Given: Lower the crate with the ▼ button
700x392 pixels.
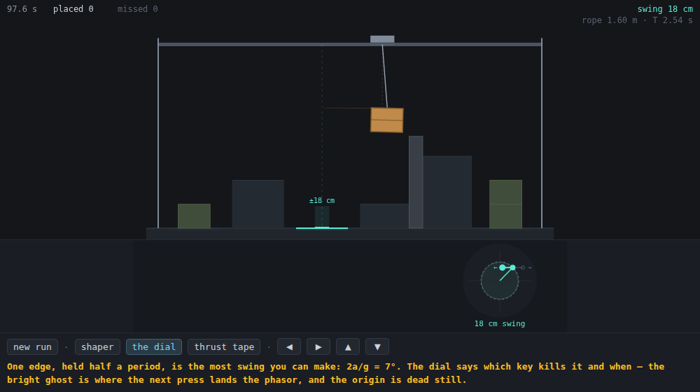Looking at the screenshot, I should tap(377, 347).
